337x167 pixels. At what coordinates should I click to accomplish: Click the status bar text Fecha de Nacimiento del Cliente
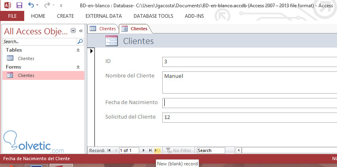[x=37, y=159]
